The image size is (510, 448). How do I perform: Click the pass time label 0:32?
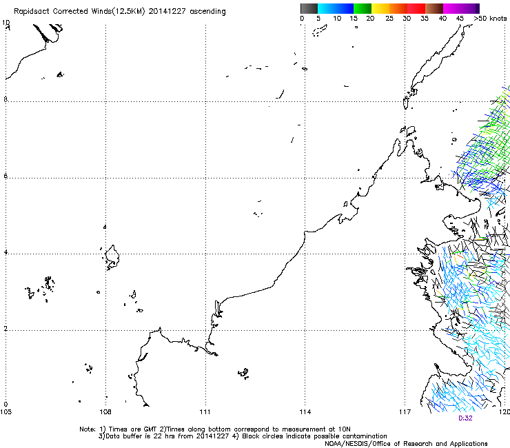pyautogui.click(x=465, y=418)
